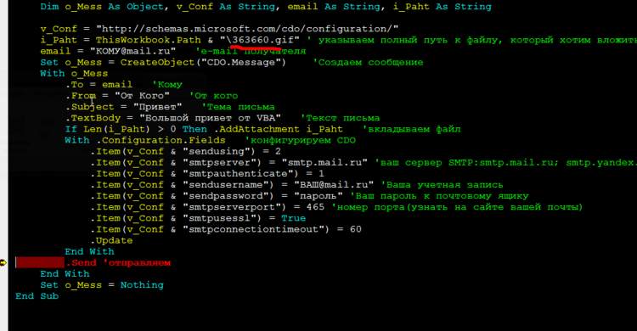Click the .From = "От Кого" line
This screenshot has height=331, width=637.
point(117,96)
